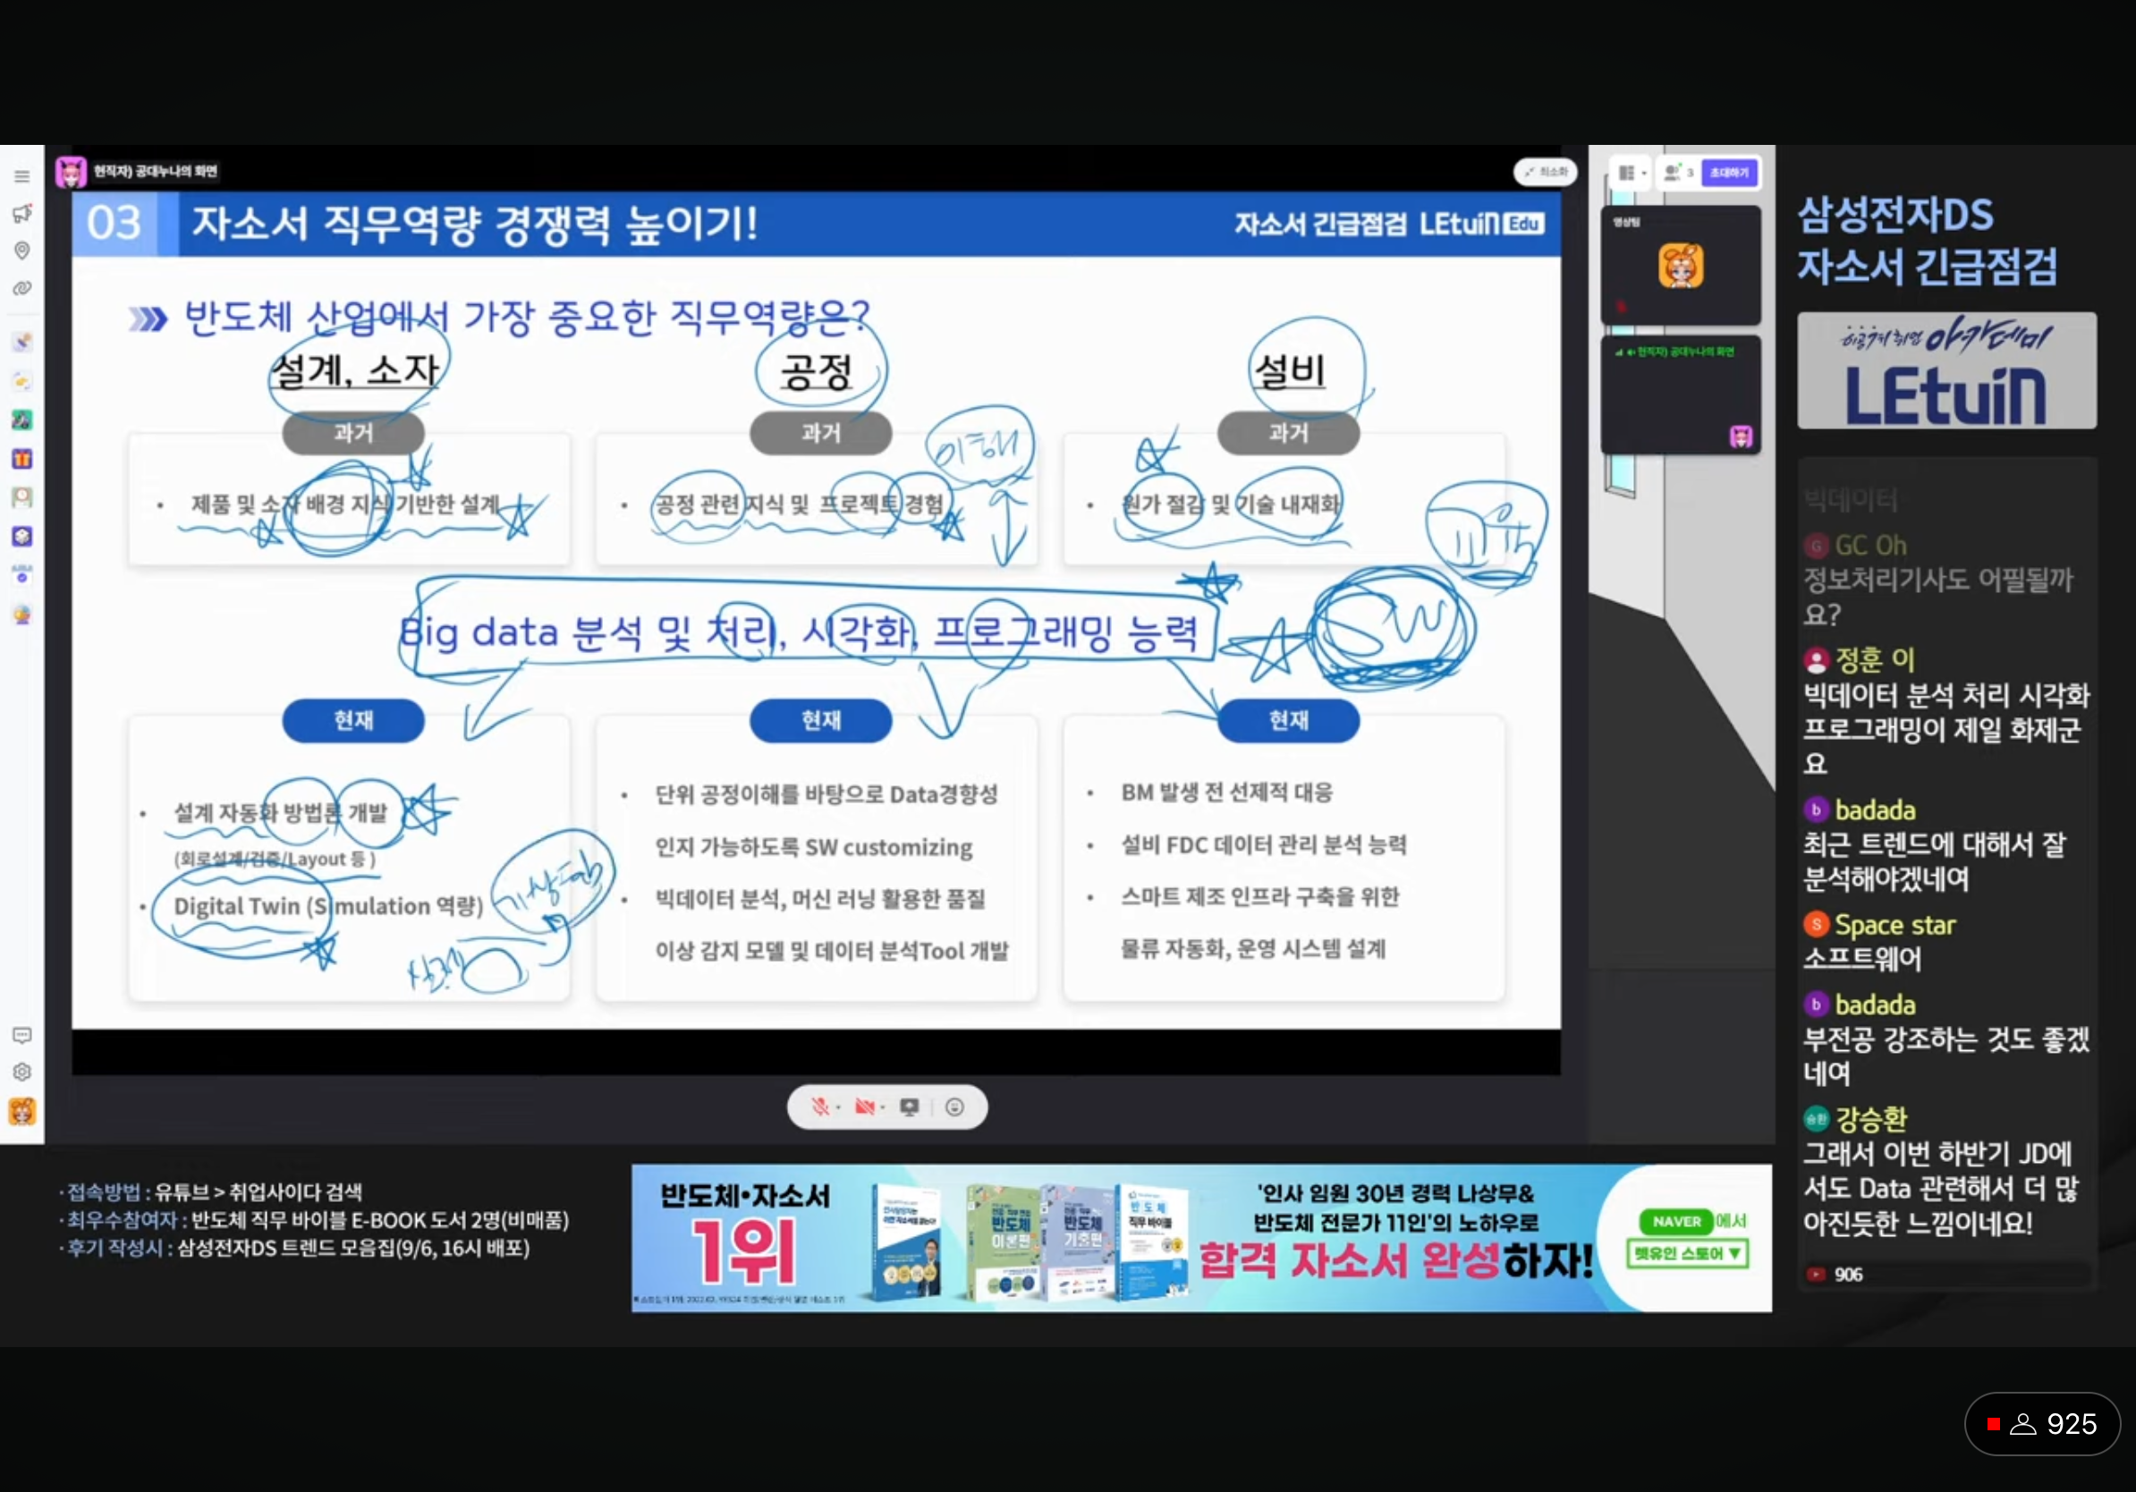Click the orange avatar at sidebar bottom
Viewport: 2136px width, 1492px height.
21,1111
